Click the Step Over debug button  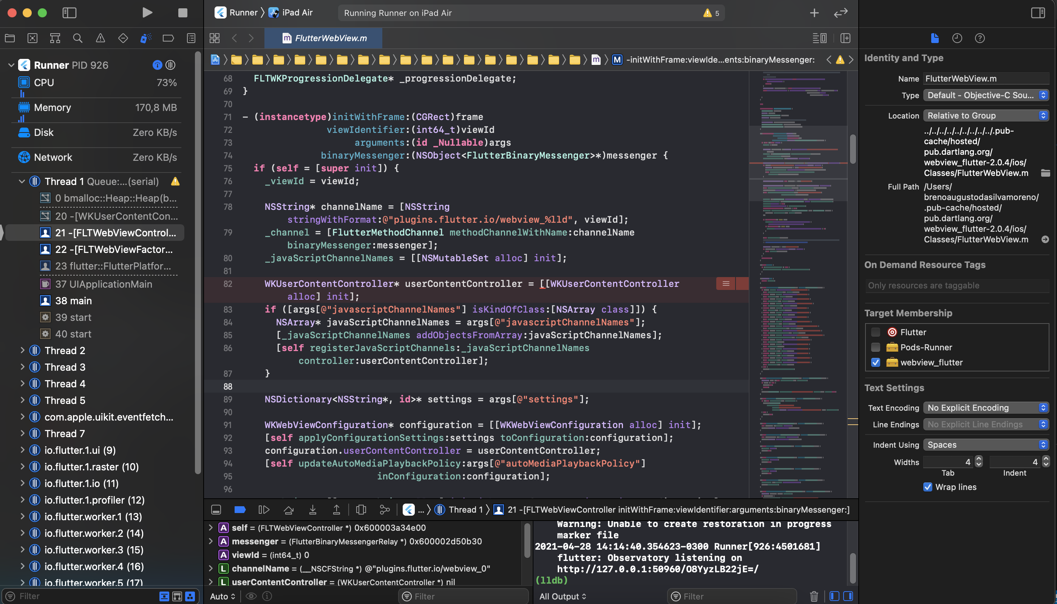click(x=288, y=509)
